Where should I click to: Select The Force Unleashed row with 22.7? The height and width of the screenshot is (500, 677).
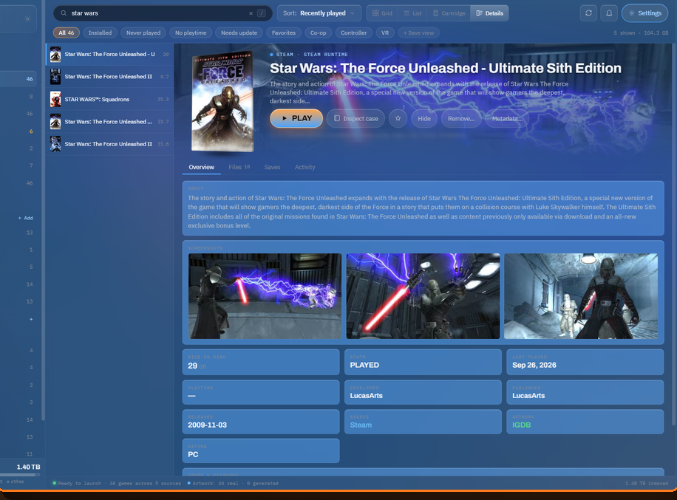[x=109, y=122]
